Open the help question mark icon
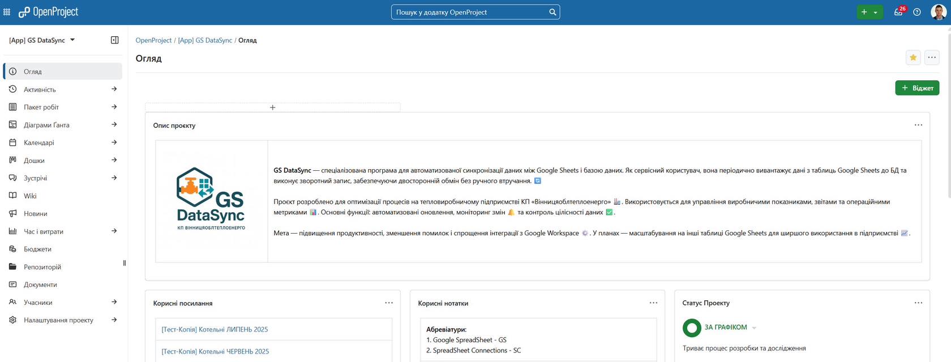 917,12
